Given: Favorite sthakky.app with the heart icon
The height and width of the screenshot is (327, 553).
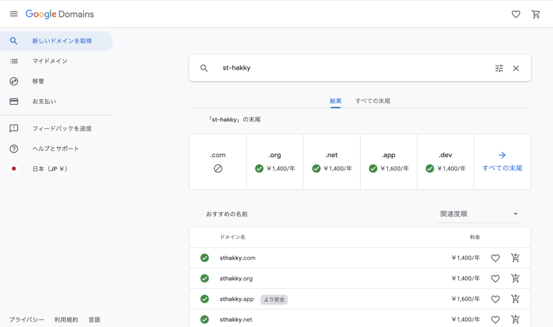Looking at the screenshot, I should click(x=495, y=299).
